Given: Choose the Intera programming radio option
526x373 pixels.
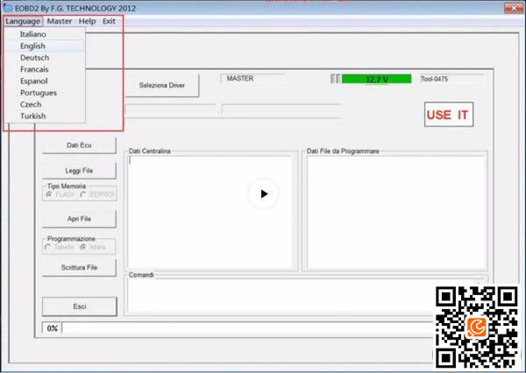Looking at the screenshot, I should (83, 247).
